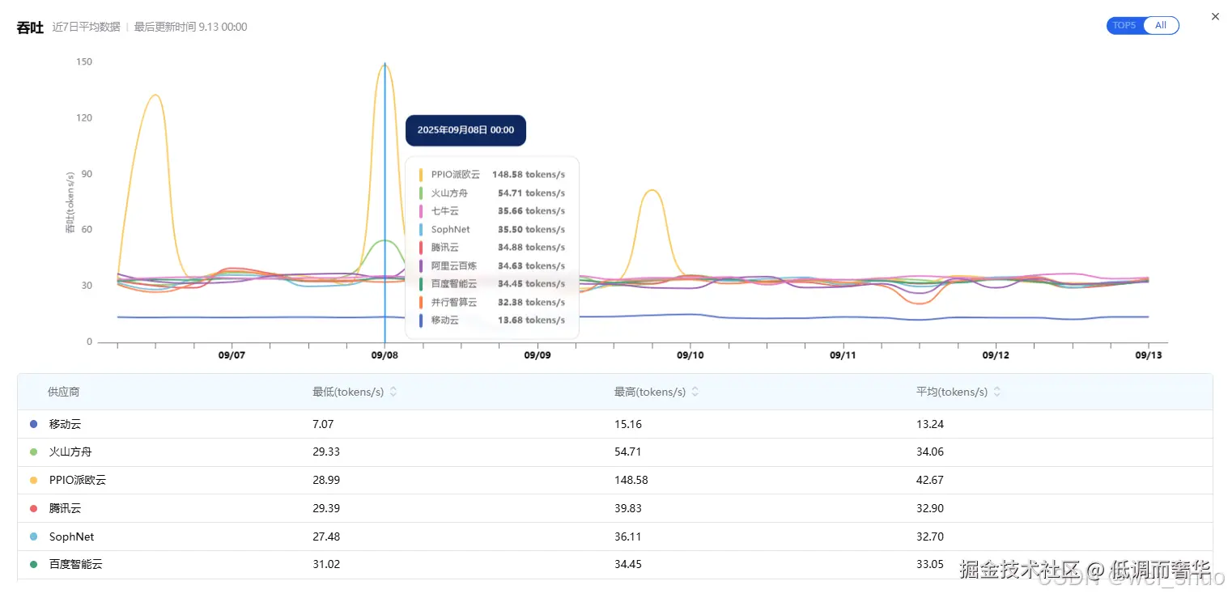
Task: Click the purple 阿里云百炼 color bar in the tooltip
Action: (x=421, y=265)
